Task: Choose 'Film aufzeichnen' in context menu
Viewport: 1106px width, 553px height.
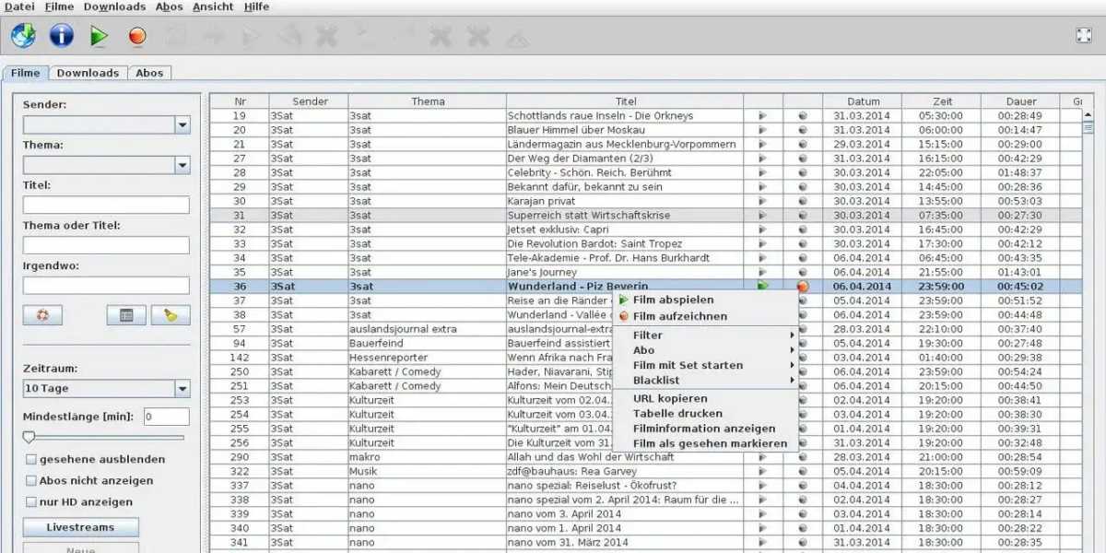Action: click(x=679, y=316)
